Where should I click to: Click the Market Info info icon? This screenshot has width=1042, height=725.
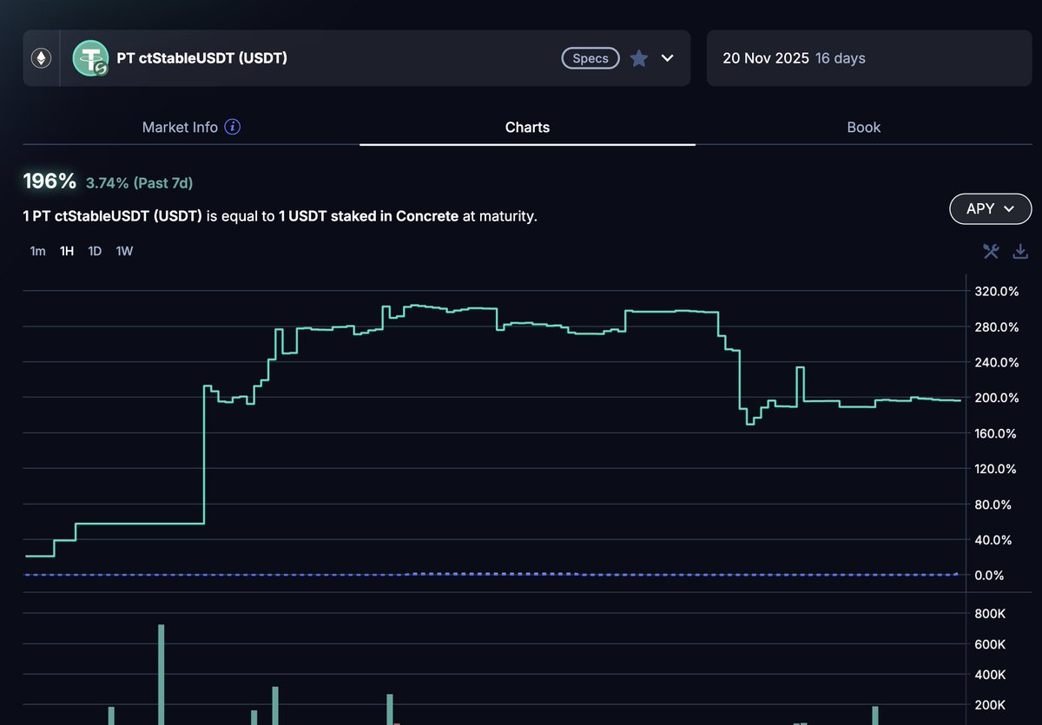[x=233, y=127]
